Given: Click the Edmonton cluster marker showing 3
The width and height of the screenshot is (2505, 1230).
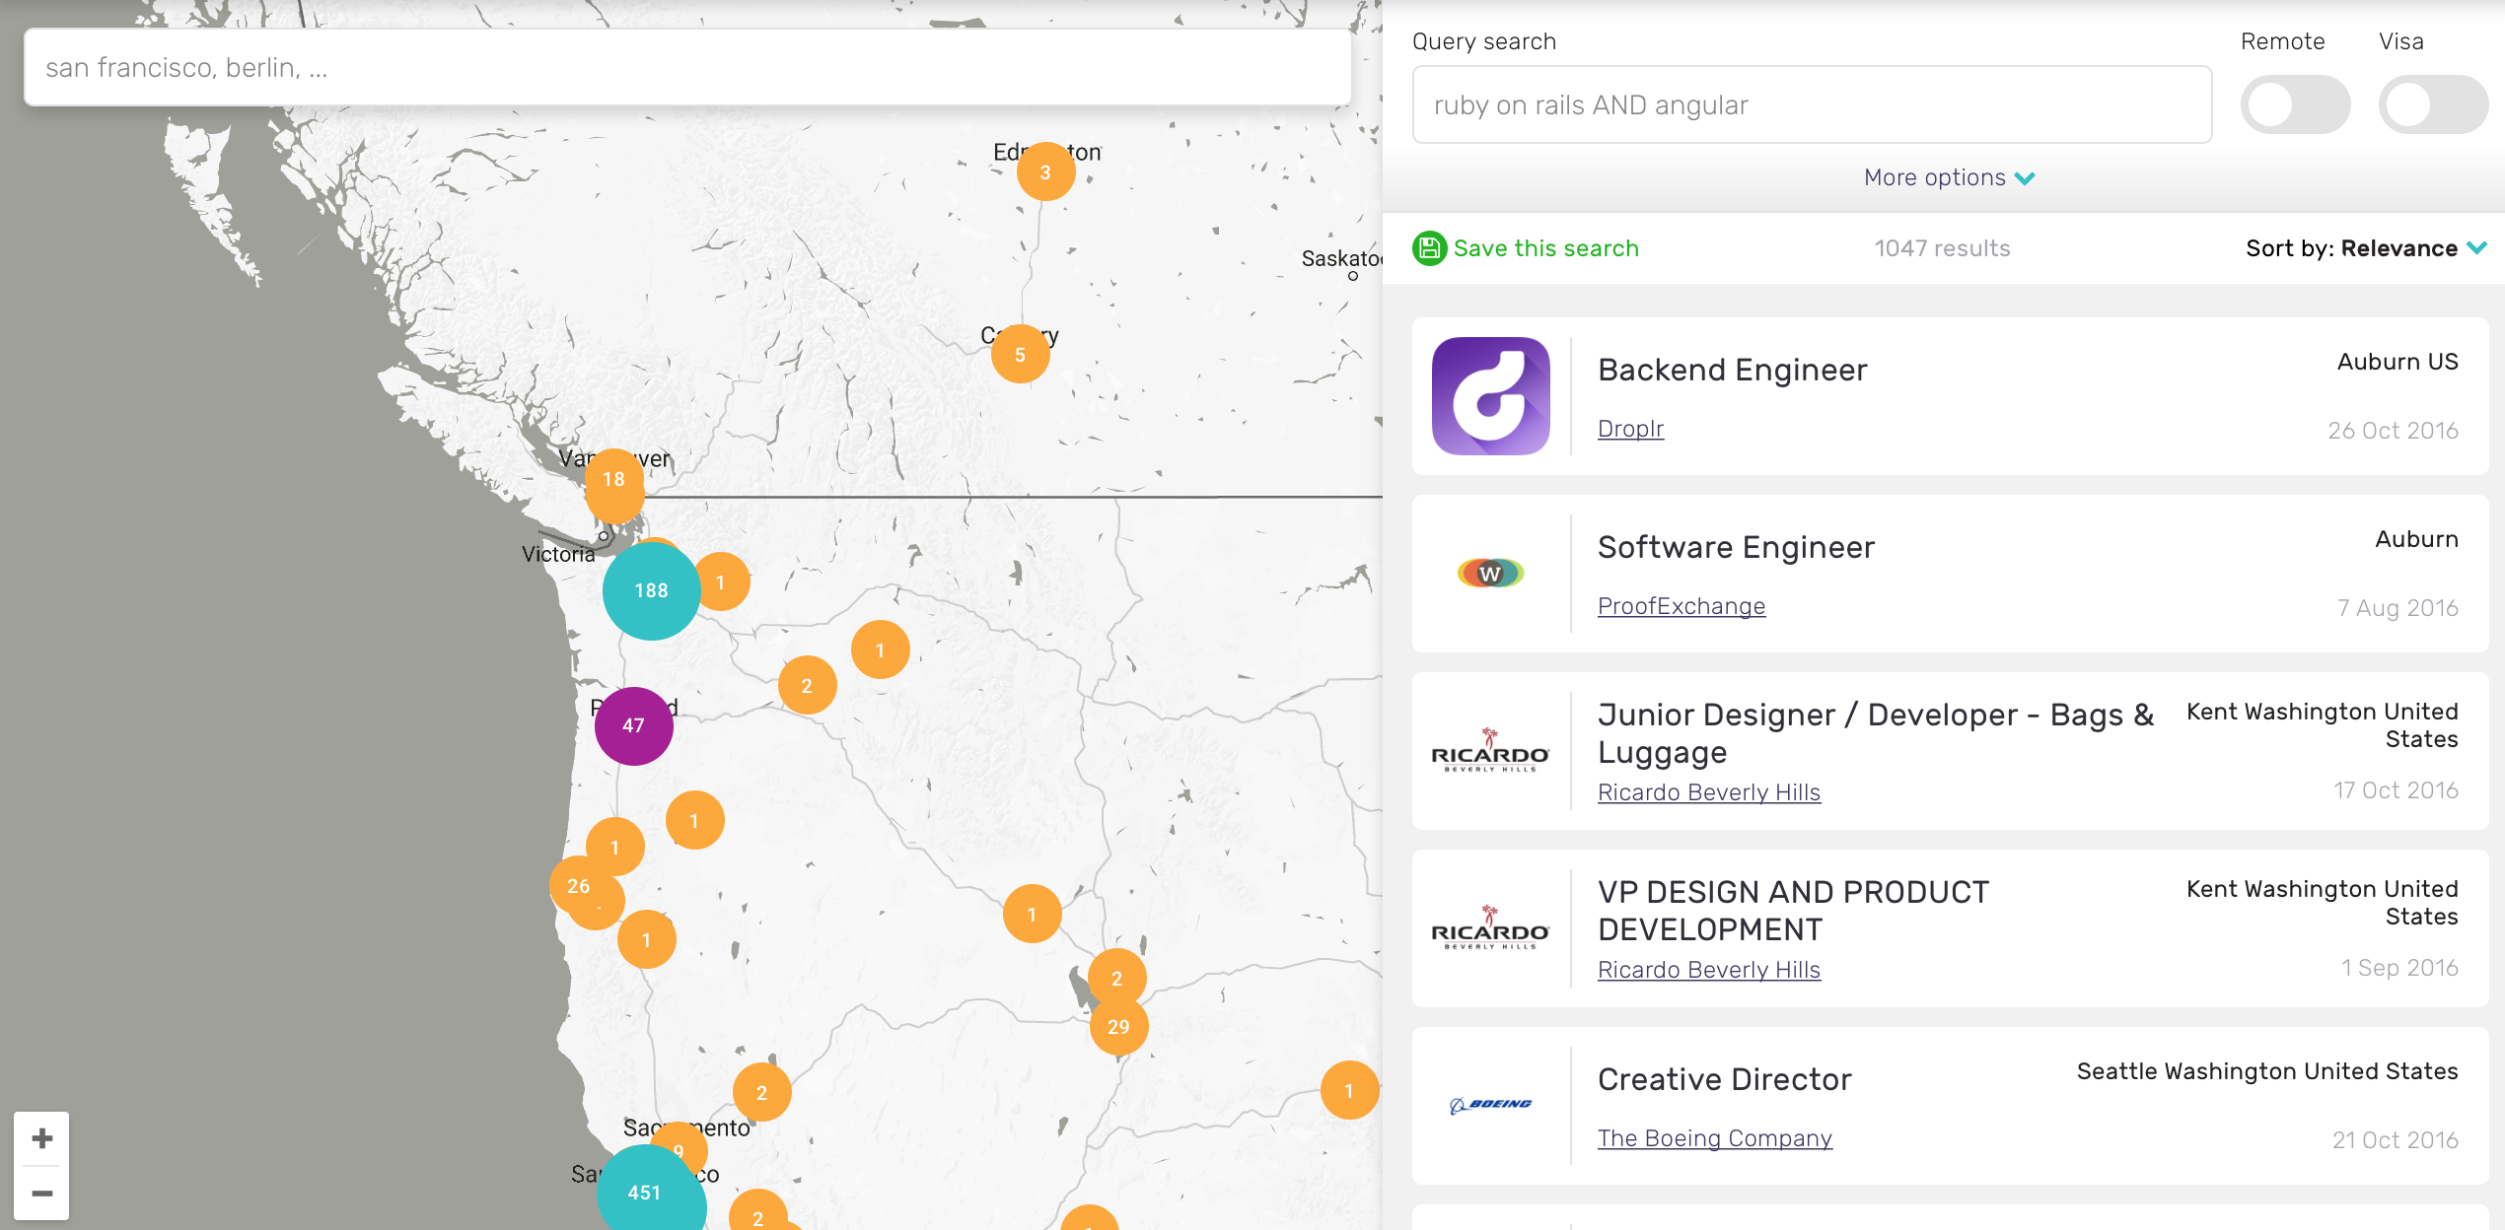Looking at the screenshot, I should click(x=1045, y=171).
